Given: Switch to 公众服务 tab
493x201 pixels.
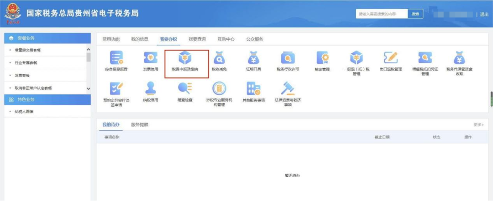Looking at the screenshot, I should [255, 39].
